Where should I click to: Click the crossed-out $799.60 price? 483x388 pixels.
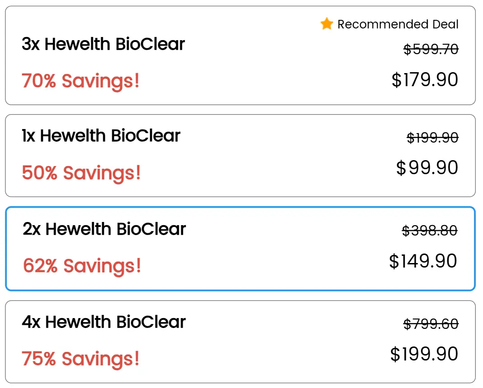(x=431, y=324)
